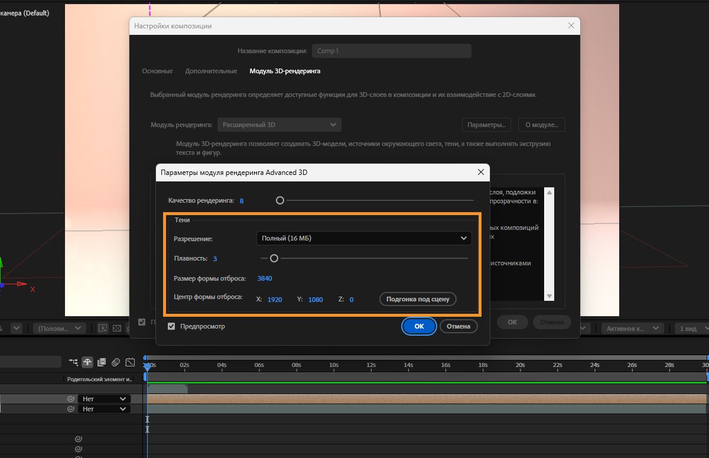Enable frame blending for the timeline
The image size is (709, 458).
click(102, 362)
